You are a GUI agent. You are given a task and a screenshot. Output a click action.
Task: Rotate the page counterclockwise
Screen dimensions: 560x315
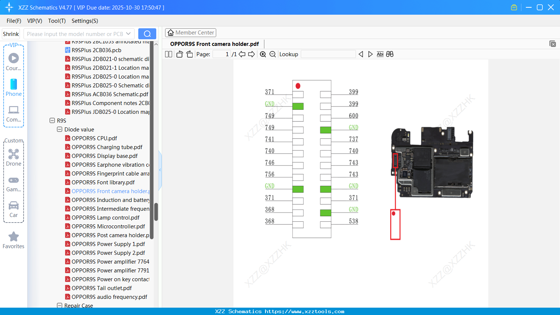point(179,54)
